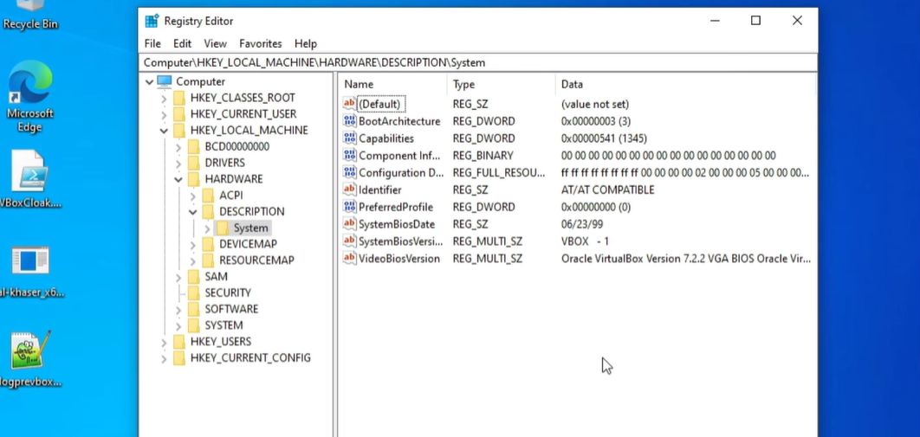Collapse the HKEY_LOCAL_MACHINE key

[x=165, y=131]
